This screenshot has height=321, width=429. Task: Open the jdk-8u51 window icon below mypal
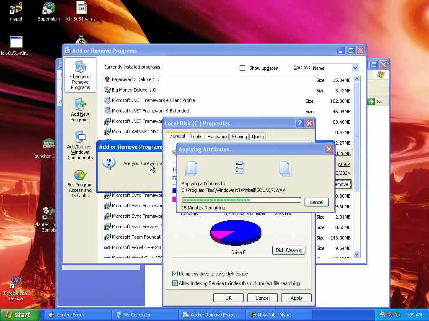pos(16,45)
